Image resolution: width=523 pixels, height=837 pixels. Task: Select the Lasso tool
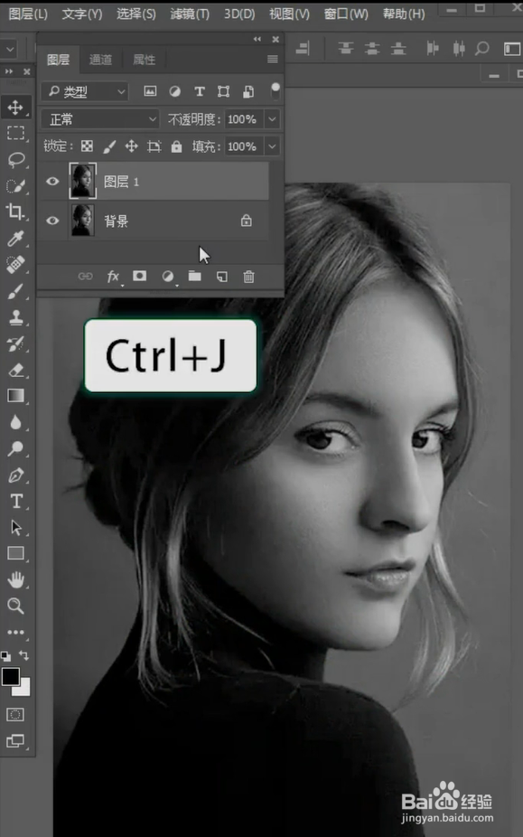pos(15,160)
